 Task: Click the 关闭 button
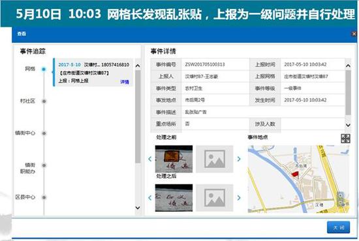pyautogui.click(x=338, y=227)
